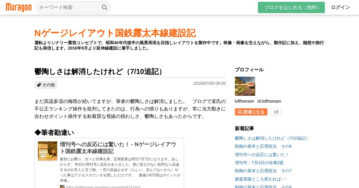This screenshot has width=359, height=188.
Task: Click the id:lofthonsen text
Action: pyautogui.click(x=269, y=101)
